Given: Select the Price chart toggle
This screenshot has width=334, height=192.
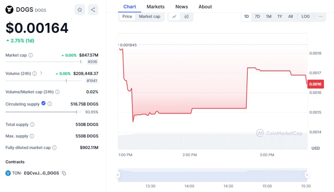Looking at the screenshot, I should click(127, 16).
